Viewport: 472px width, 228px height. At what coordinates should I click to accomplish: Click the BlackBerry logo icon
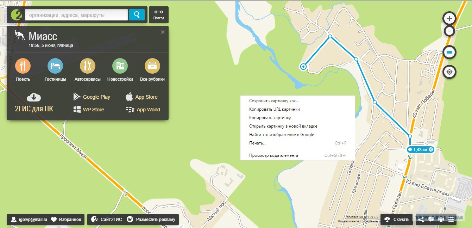pos(130,110)
